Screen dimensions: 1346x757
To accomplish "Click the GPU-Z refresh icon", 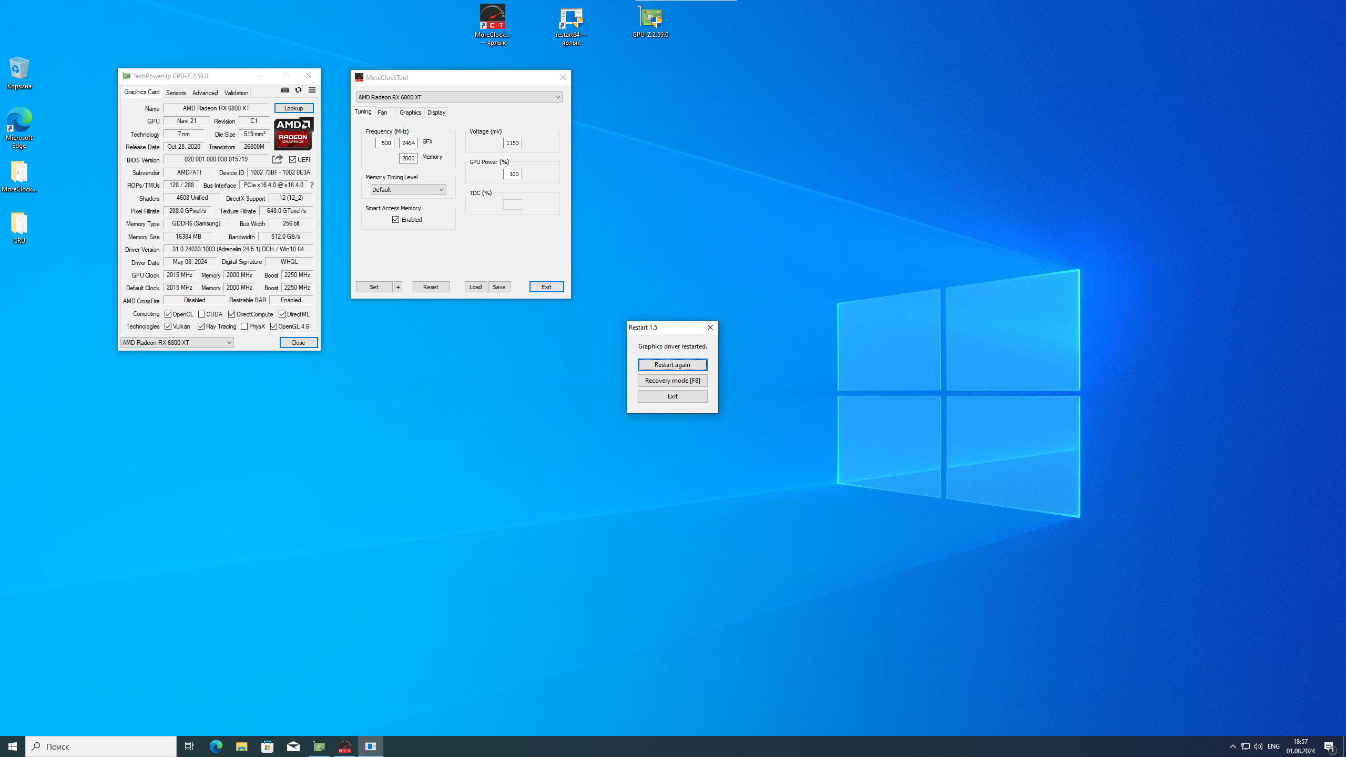I will point(298,90).
